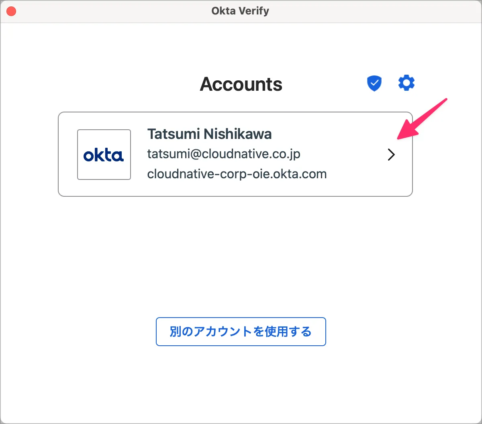Open the device health shield icon

[x=374, y=84]
